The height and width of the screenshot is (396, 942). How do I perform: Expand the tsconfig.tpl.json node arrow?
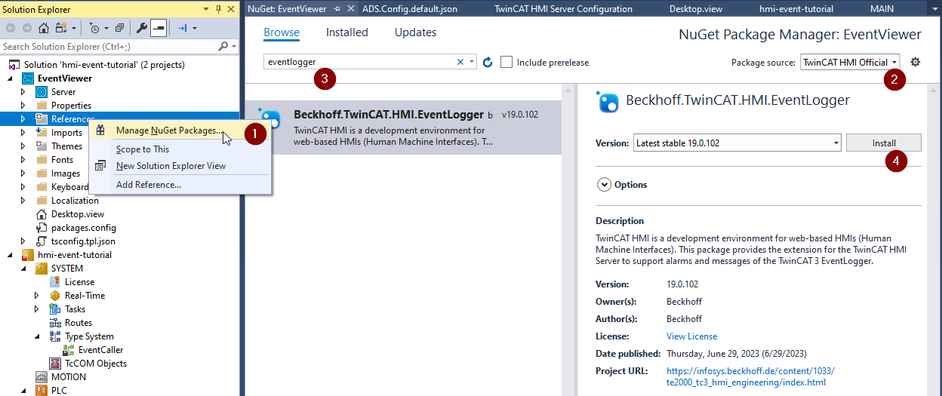pyautogui.click(x=23, y=241)
